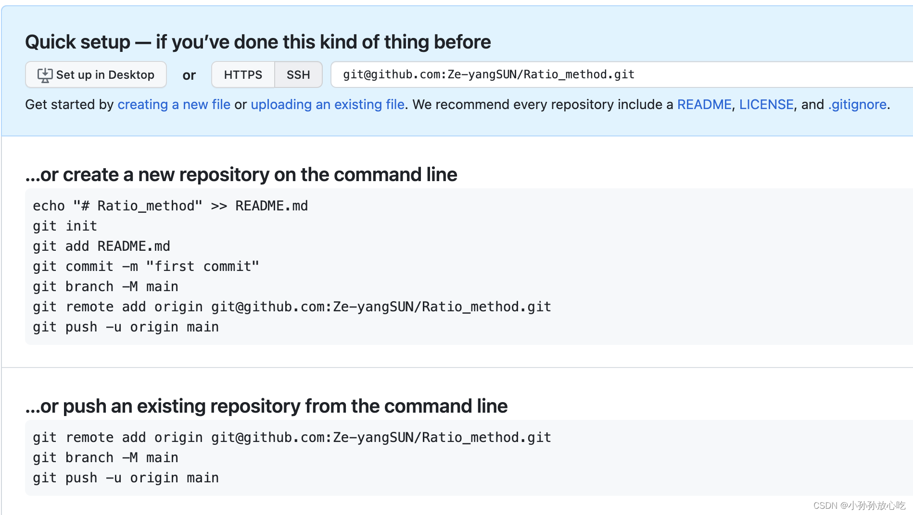The image size is (913, 515).
Task: Follow the .gitignore link
Action: pyautogui.click(x=857, y=104)
